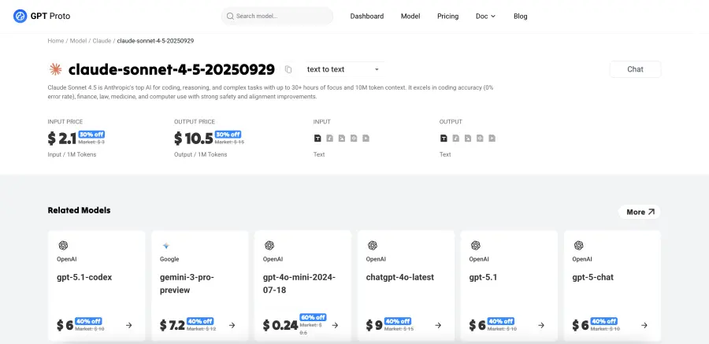709x344 pixels.
Task: Go to Model in the breadcrumb
Action: (78, 41)
